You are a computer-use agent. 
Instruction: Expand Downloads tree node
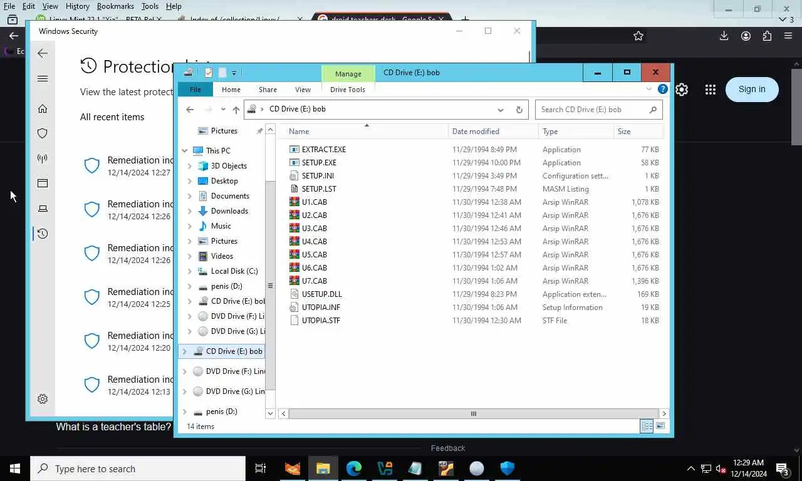click(190, 211)
